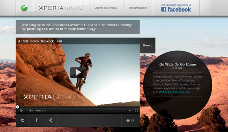Open the Watch the 360 video now link
This screenshot has height=132, width=228.
click(x=174, y=92)
